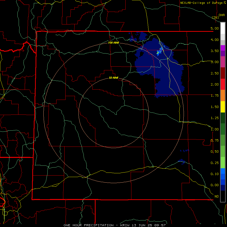
Task: Click the 5.00 legend value
Action: 215,28
